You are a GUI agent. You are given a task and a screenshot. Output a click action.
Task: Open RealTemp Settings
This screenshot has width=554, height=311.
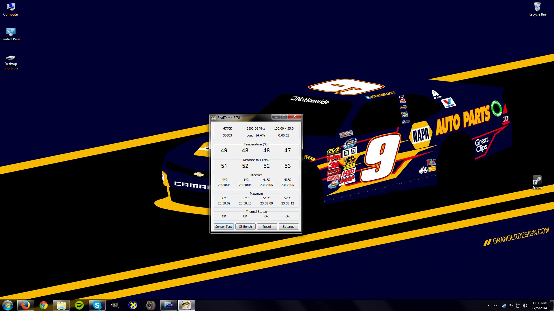click(x=289, y=227)
